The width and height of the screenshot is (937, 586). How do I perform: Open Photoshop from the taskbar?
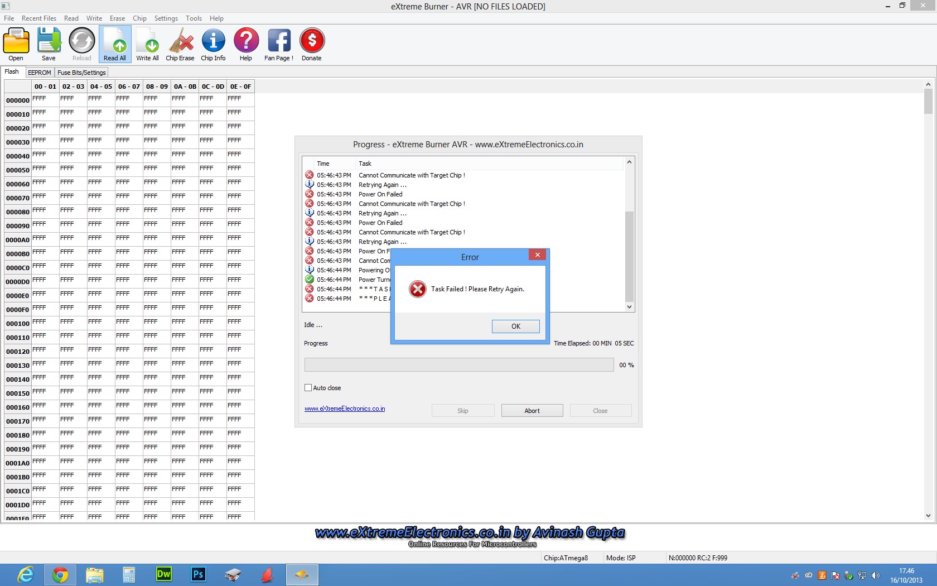198,574
